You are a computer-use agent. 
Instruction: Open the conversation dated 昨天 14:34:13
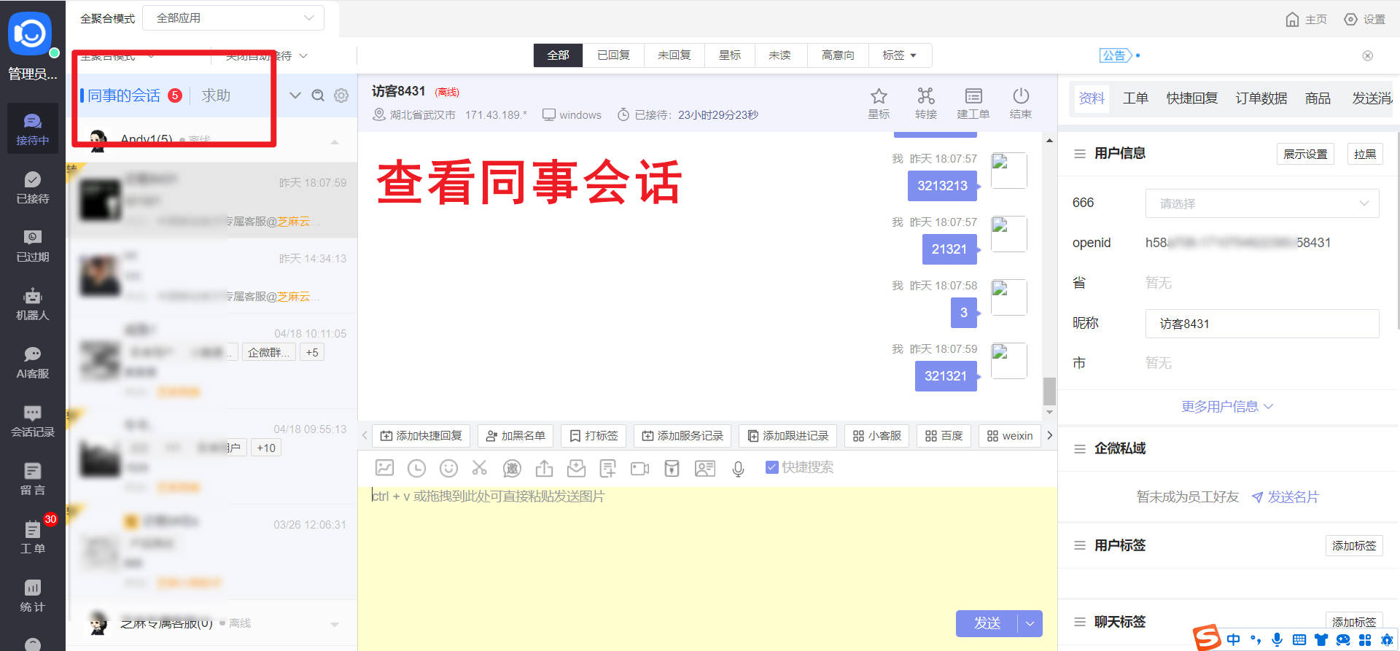[213, 276]
